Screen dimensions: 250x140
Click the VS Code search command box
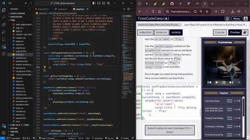click(x=63, y=3)
